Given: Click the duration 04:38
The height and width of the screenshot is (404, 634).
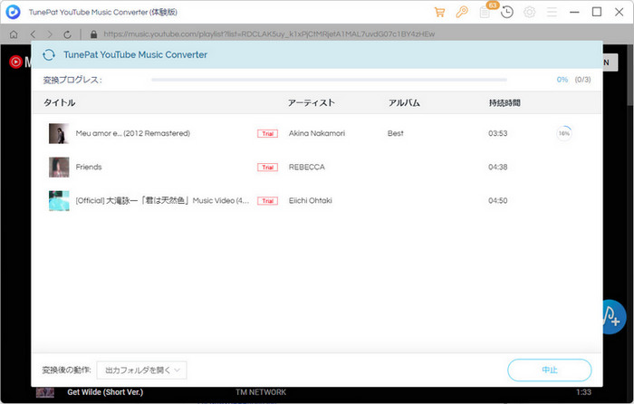Looking at the screenshot, I should pyautogui.click(x=498, y=167).
